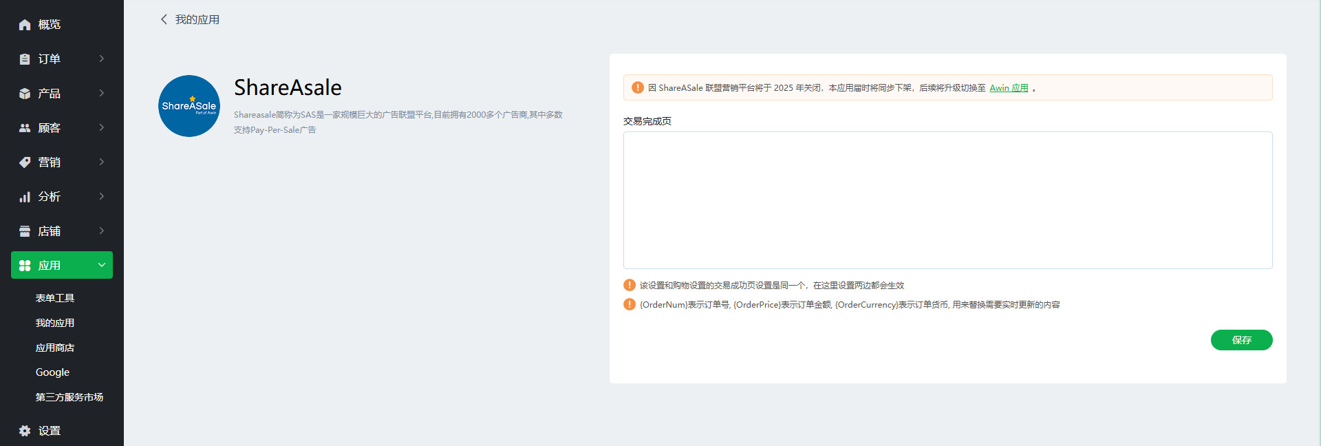Collapse the 应用 menu chevron
1321x446 pixels.
click(x=102, y=265)
